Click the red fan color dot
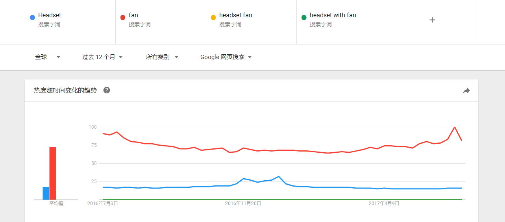505x222 pixels. tap(123, 17)
